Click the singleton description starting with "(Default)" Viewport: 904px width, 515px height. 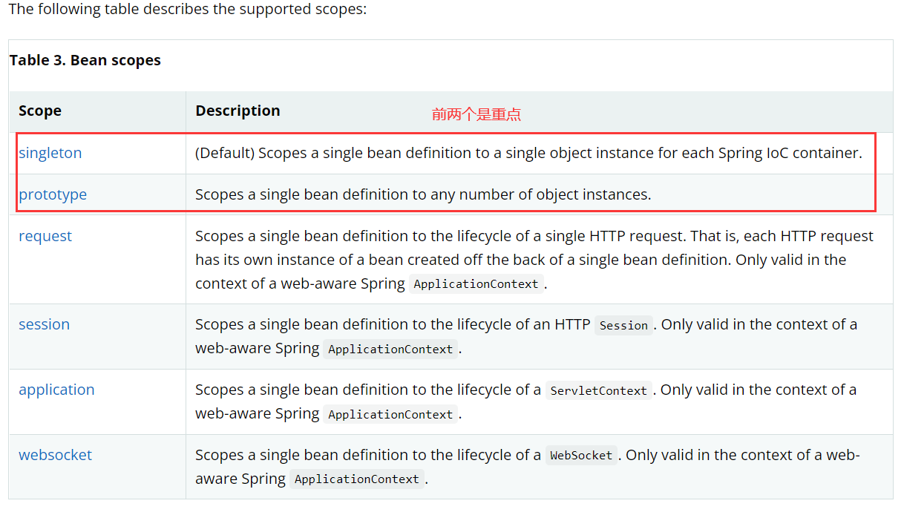pyautogui.click(x=528, y=153)
